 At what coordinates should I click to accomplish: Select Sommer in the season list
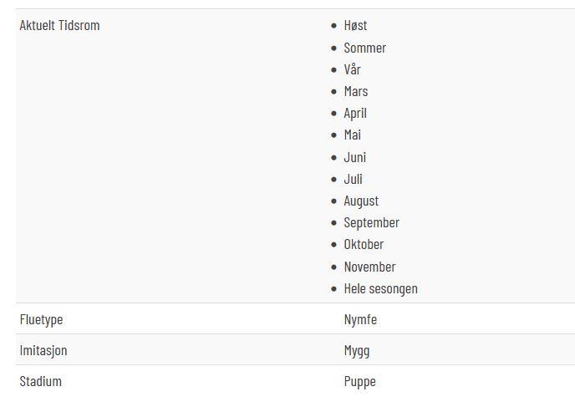[365, 48]
